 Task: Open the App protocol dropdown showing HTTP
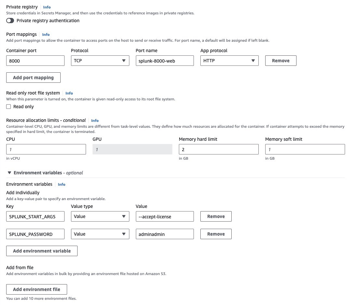(229, 60)
